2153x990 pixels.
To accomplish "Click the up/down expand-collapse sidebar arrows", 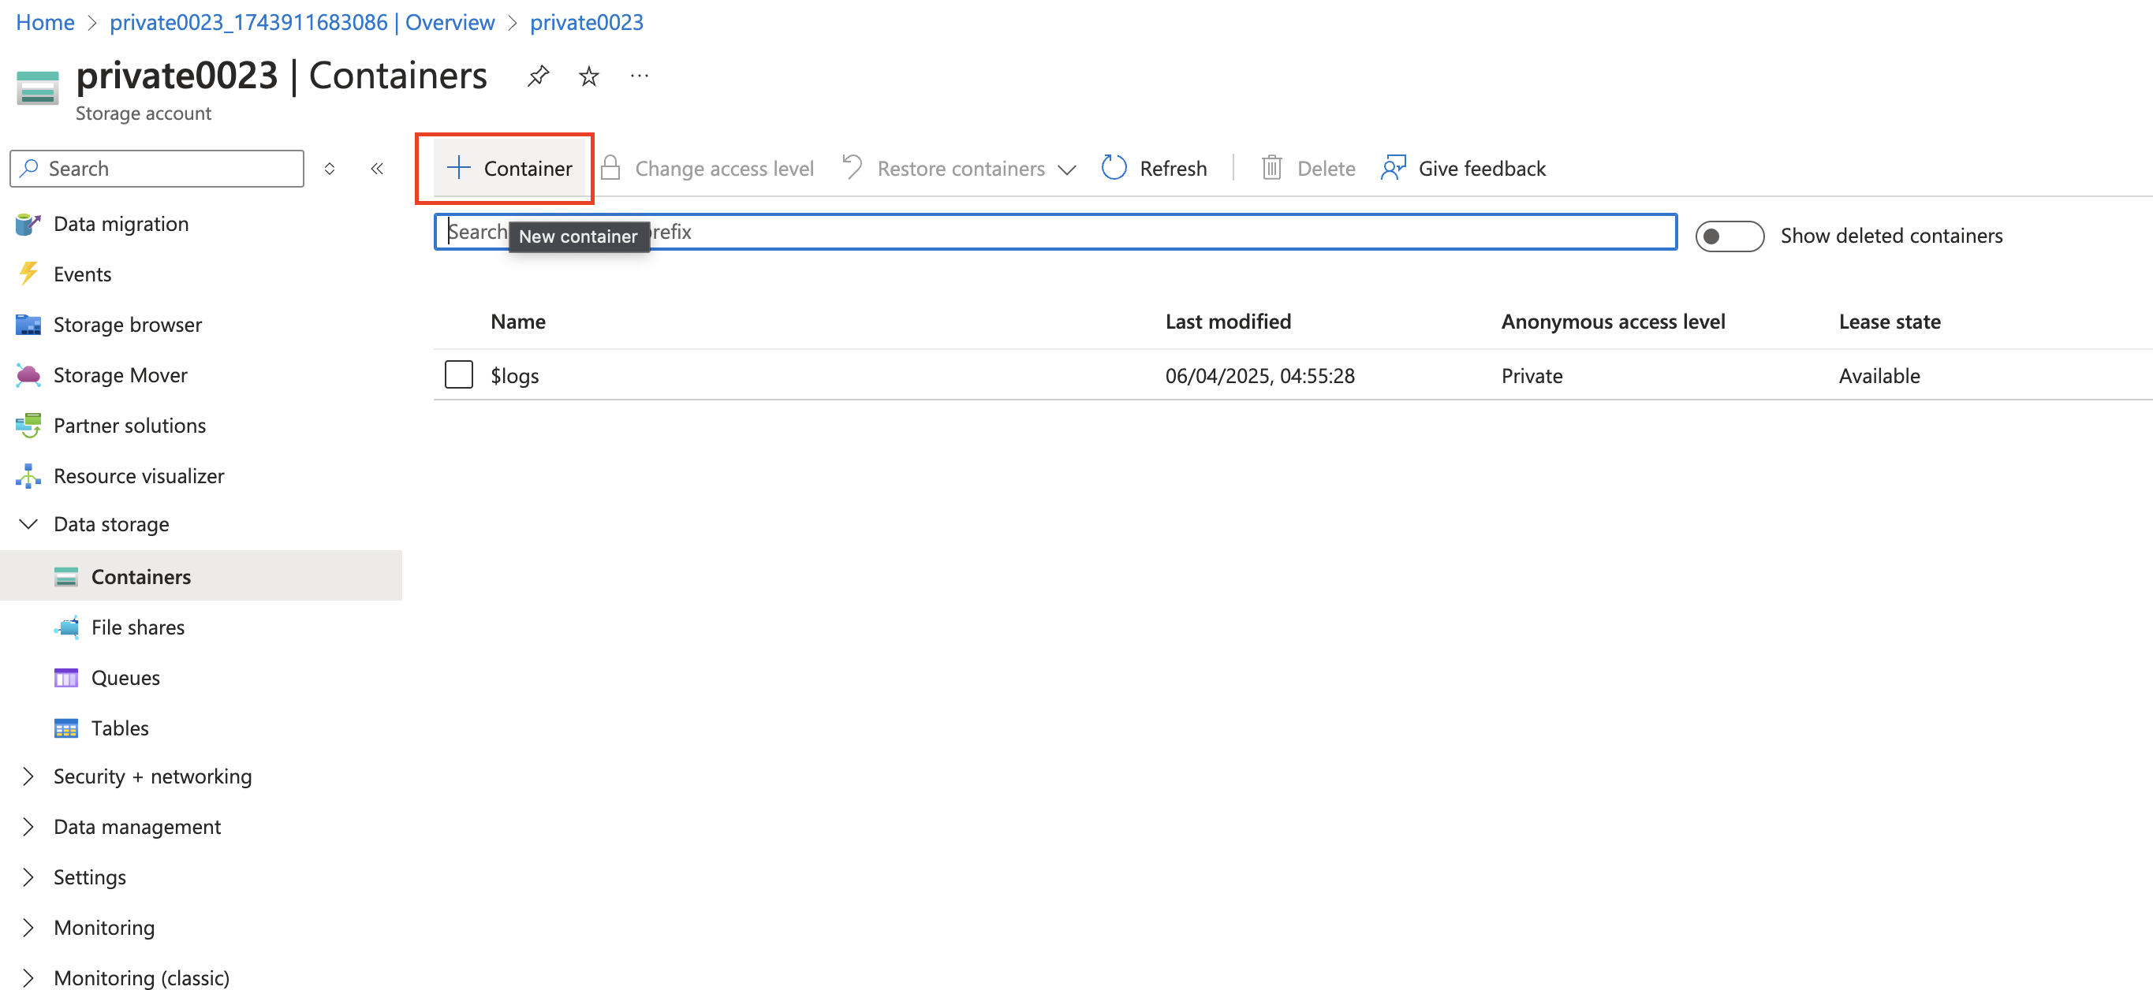I will pos(330,169).
